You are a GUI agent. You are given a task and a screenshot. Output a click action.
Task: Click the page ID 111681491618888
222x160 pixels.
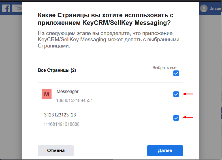[x=61, y=124]
